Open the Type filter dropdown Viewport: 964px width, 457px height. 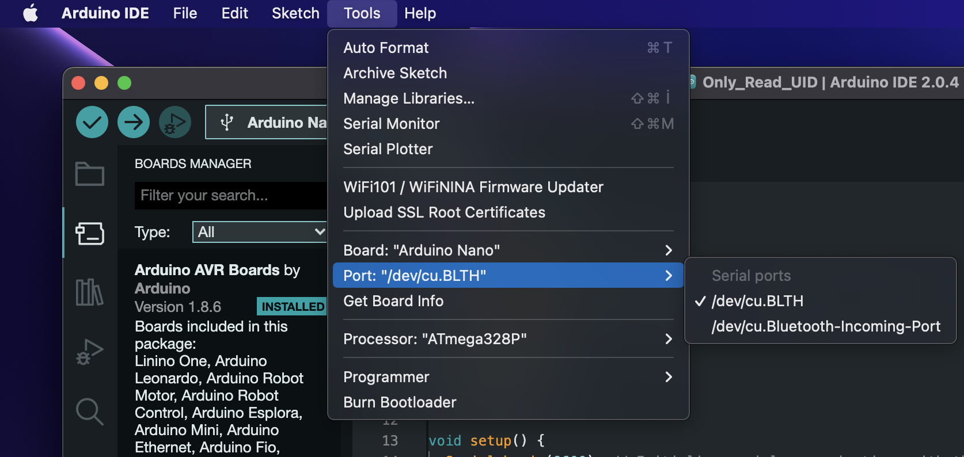pyautogui.click(x=260, y=232)
